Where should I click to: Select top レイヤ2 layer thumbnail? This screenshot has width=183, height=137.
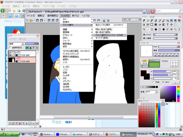12,54
